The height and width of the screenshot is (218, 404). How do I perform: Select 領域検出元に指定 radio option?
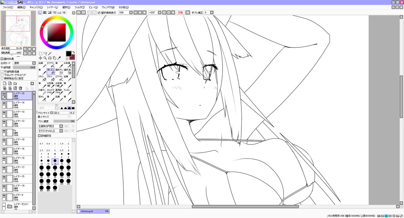[x=2, y=78]
